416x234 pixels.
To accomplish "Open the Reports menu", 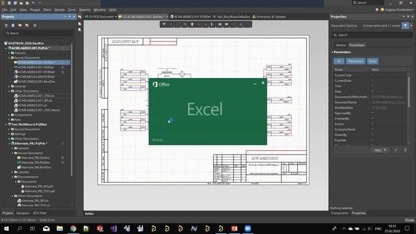I will (x=84, y=10).
